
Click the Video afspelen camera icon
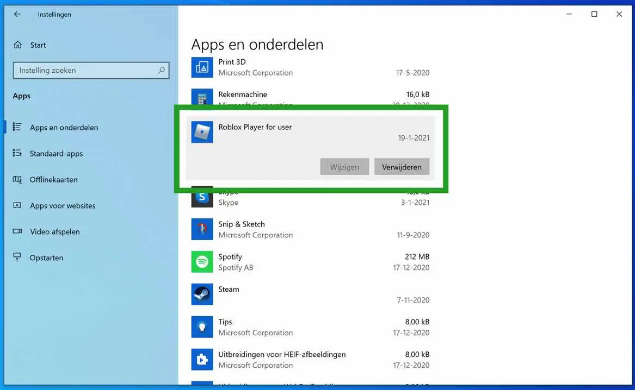(x=17, y=231)
